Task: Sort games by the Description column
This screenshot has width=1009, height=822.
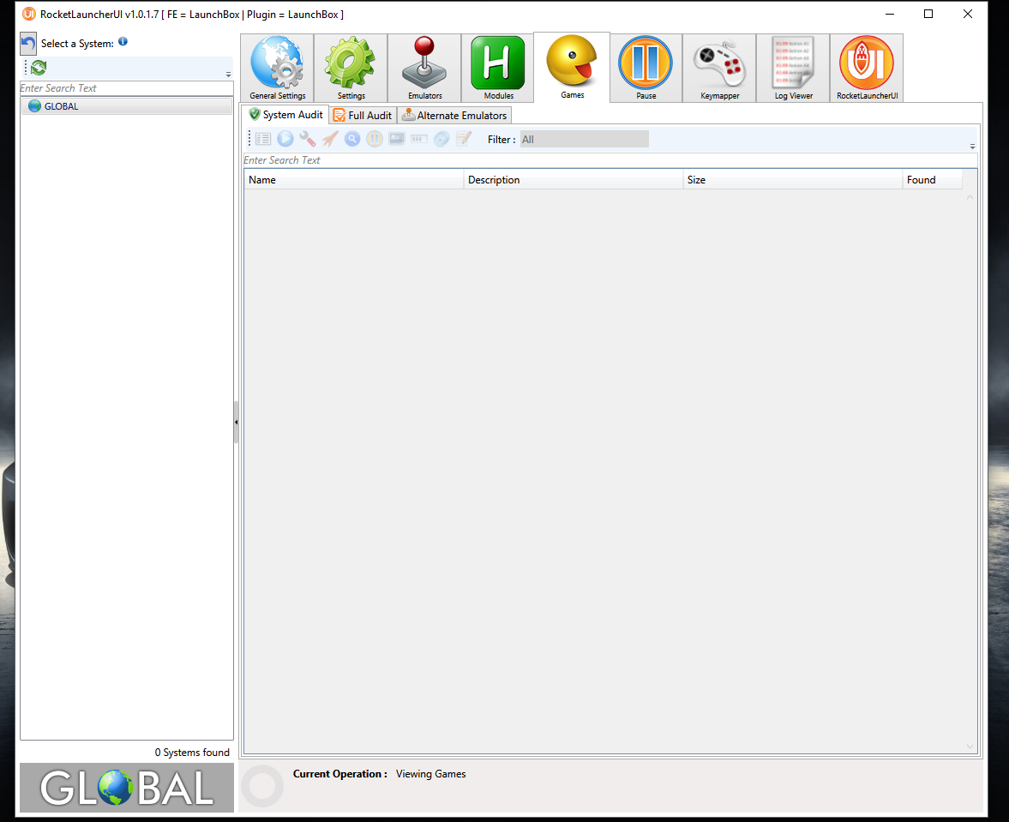Action: click(574, 180)
